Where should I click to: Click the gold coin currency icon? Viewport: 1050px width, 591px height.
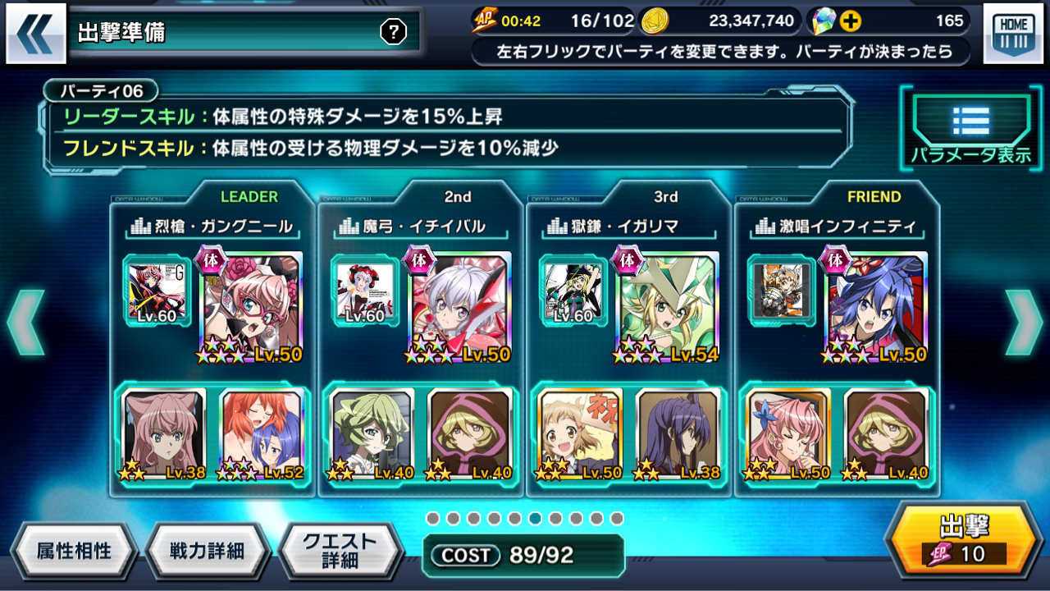[655, 21]
